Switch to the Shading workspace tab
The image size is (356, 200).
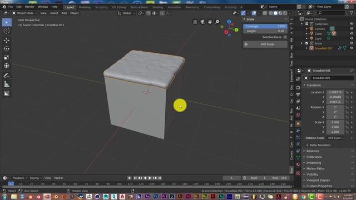point(157,7)
